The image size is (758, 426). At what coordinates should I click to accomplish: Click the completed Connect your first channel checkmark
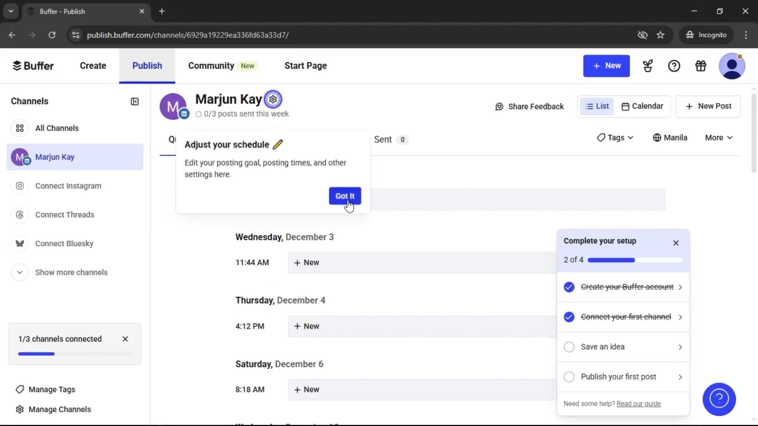[x=569, y=317]
